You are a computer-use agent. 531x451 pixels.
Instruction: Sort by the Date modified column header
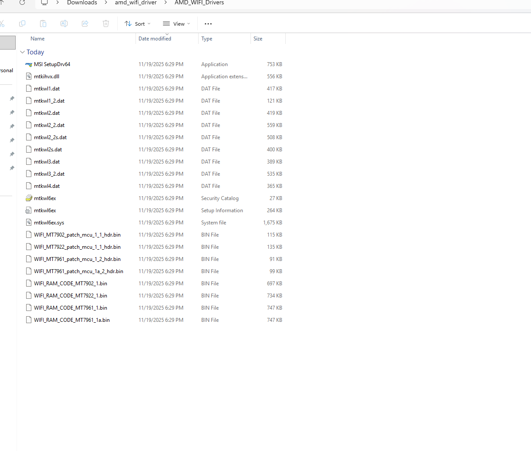pos(155,39)
